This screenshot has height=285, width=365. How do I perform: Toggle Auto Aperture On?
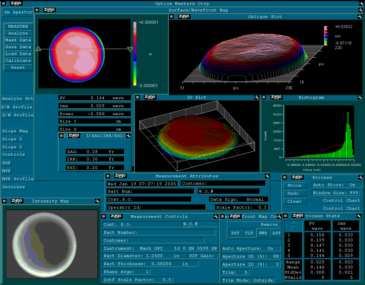click(251, 249)
